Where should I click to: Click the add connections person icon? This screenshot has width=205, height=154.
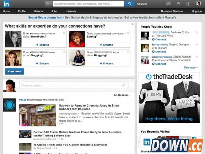(188, 4)
